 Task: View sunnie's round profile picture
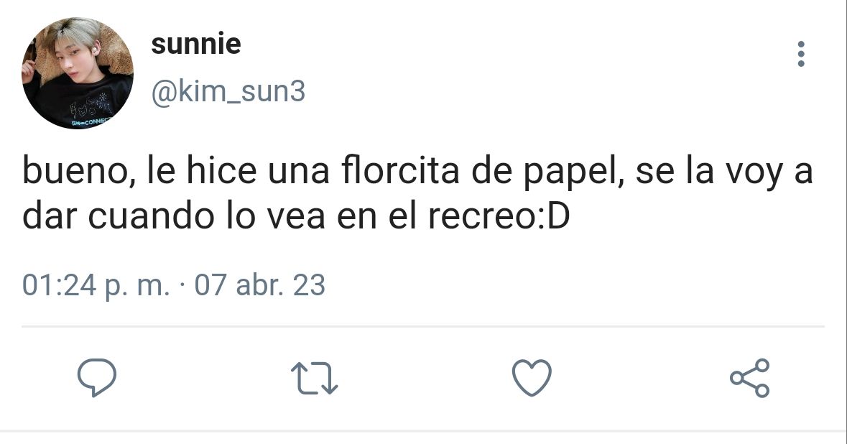point(78,73)
